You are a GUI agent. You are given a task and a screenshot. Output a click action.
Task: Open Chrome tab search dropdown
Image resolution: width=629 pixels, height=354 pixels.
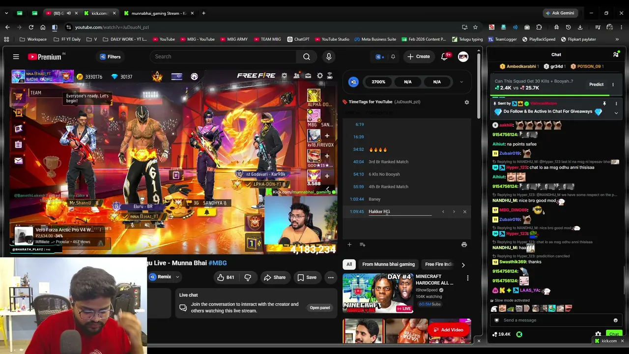click(6, 13)
